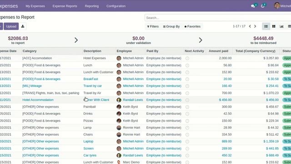Image resolution: width=291 pixels, height=164 pixels.
Task: Switch to graph view
Action: pos(281,26)
